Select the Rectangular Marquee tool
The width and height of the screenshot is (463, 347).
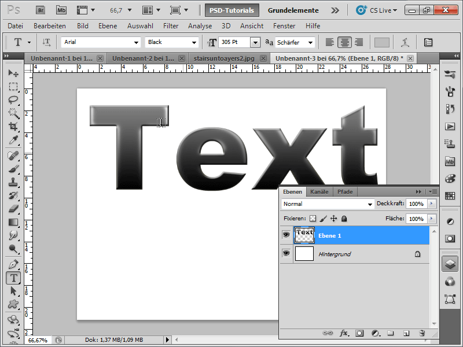(13, 86)
